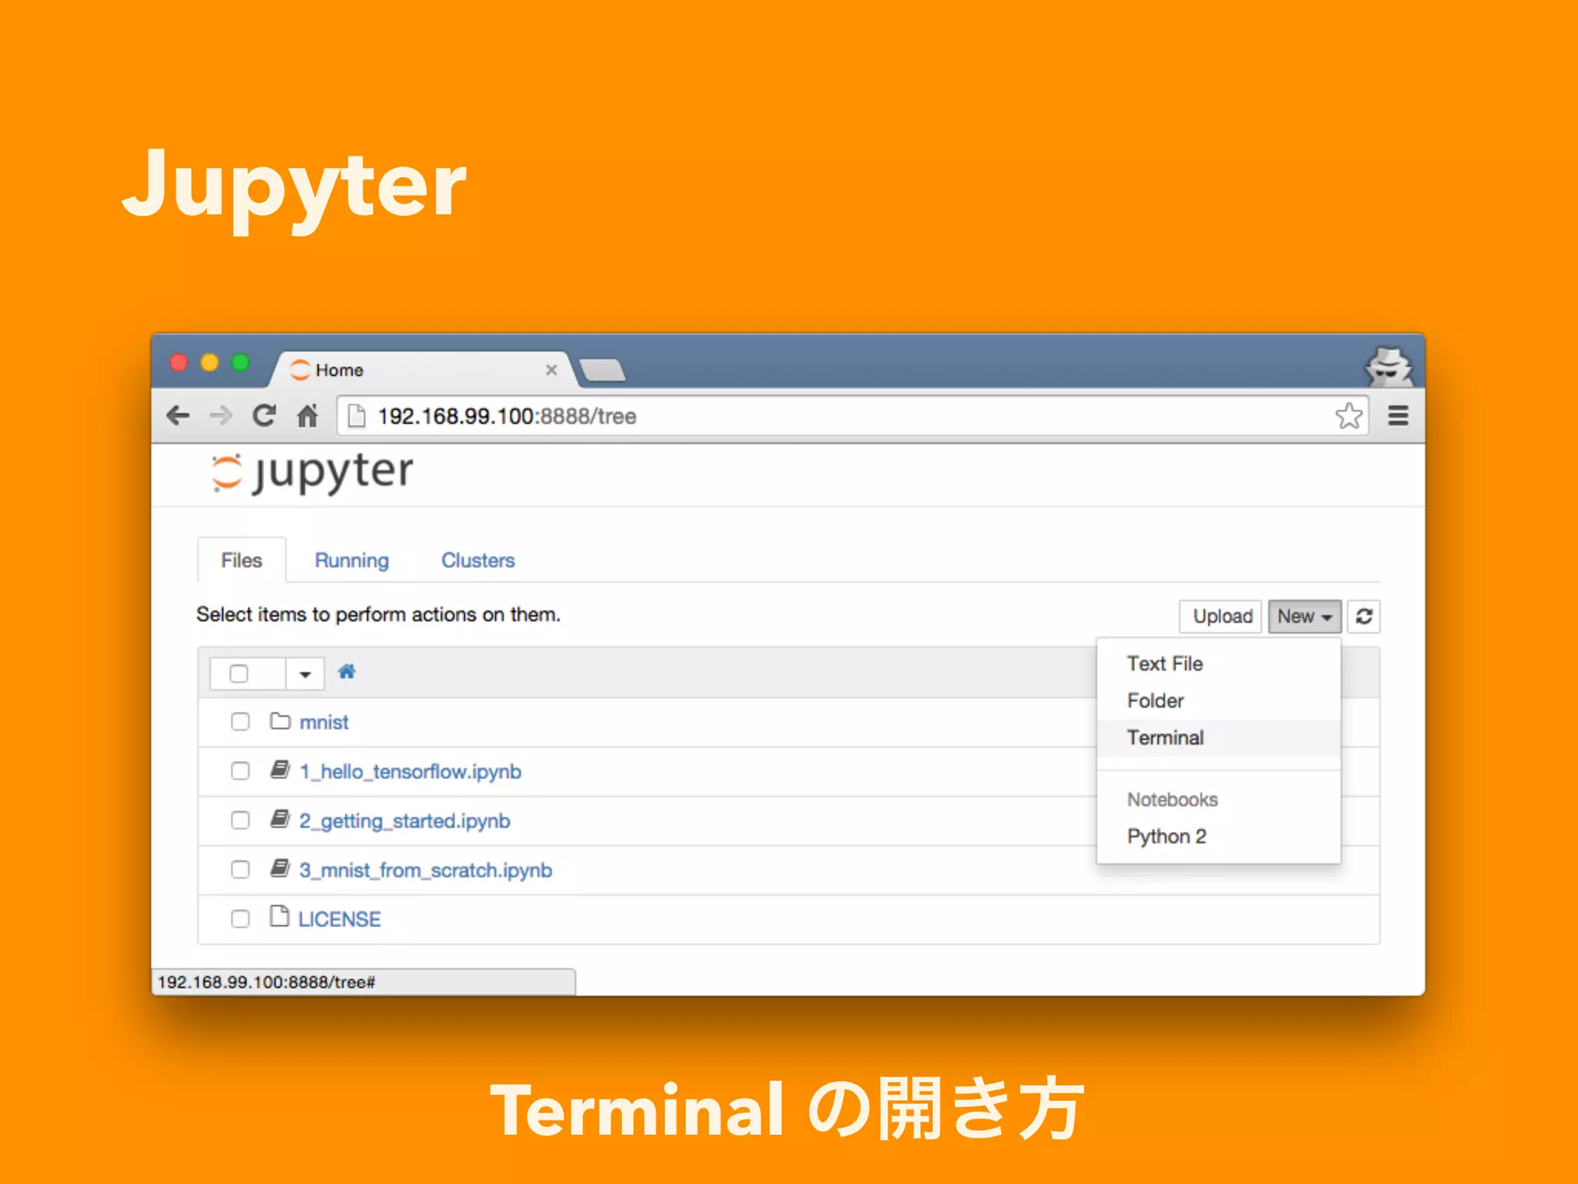Open 3_mnist_from_scratch.ipynb notebook
Screen dimensions: 1578x1184
point(425,870)
